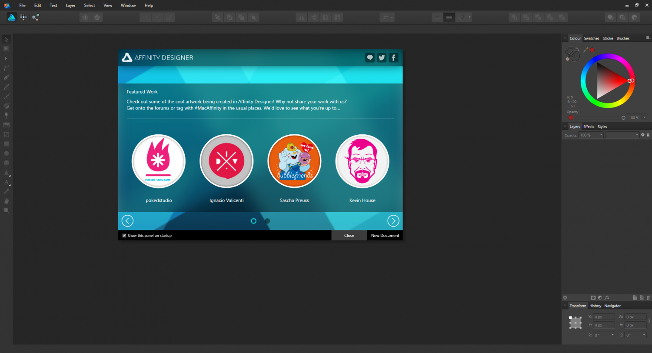The image size is (652, 353).
Task: Switch to the Swatches tab
Action: pyautogui.click(x=592, y=38)
